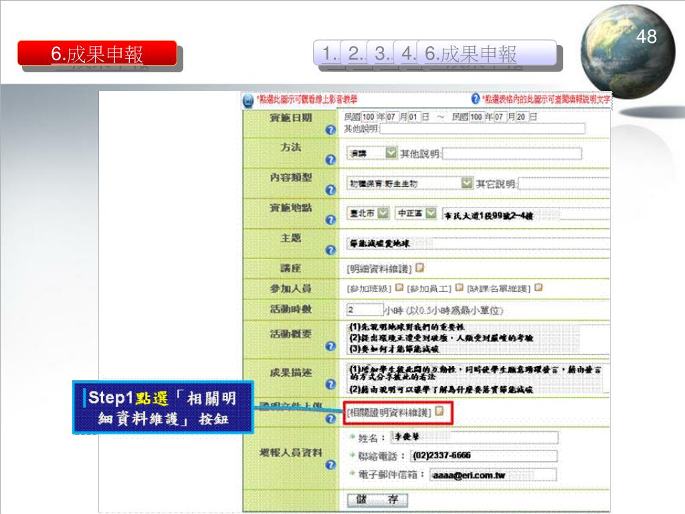Click the 明細資料維護 edit icon
685x514 pixels.
(x=420, y=268)
